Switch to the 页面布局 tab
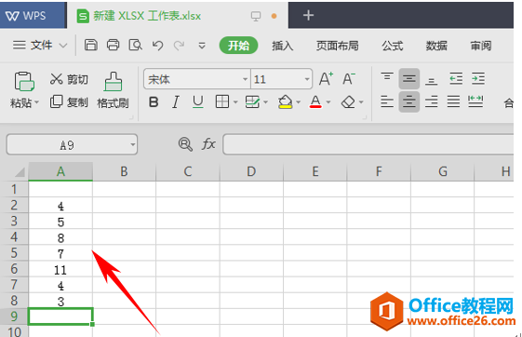Screen dimensions: 522x337 point(337,46)
